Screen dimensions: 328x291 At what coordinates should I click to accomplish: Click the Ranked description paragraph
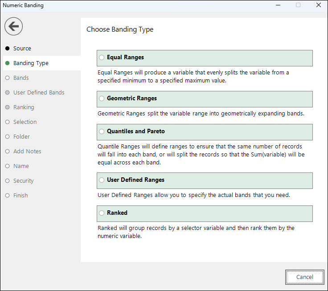pos(196,232)
